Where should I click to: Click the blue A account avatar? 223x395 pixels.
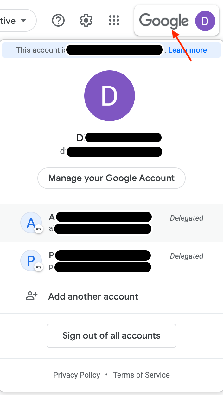click(x=31, y=222)
